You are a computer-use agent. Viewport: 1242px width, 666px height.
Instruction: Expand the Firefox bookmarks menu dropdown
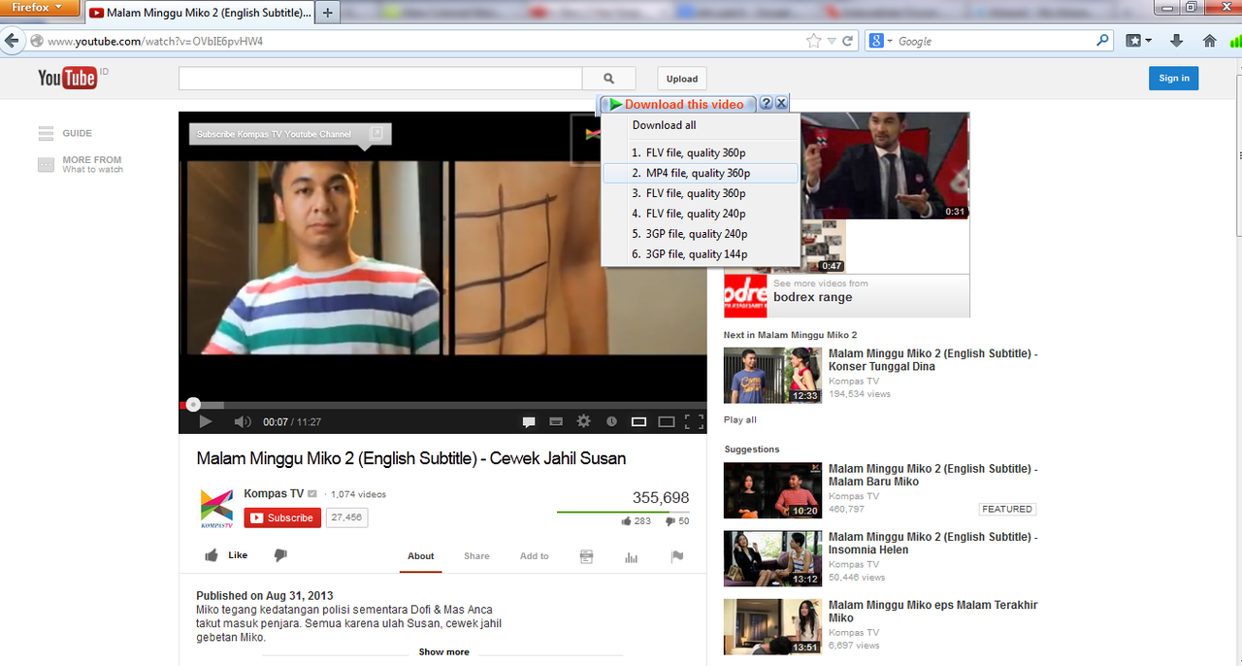[1138, 41]
